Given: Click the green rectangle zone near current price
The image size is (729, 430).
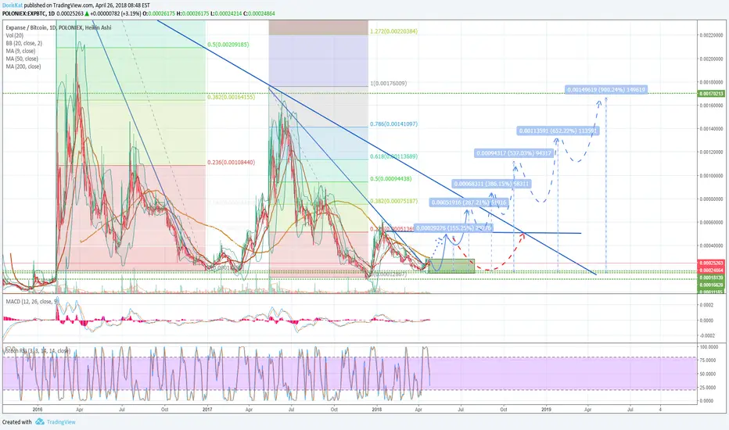Looking at the screenshot, I should (x=451, y=266).
